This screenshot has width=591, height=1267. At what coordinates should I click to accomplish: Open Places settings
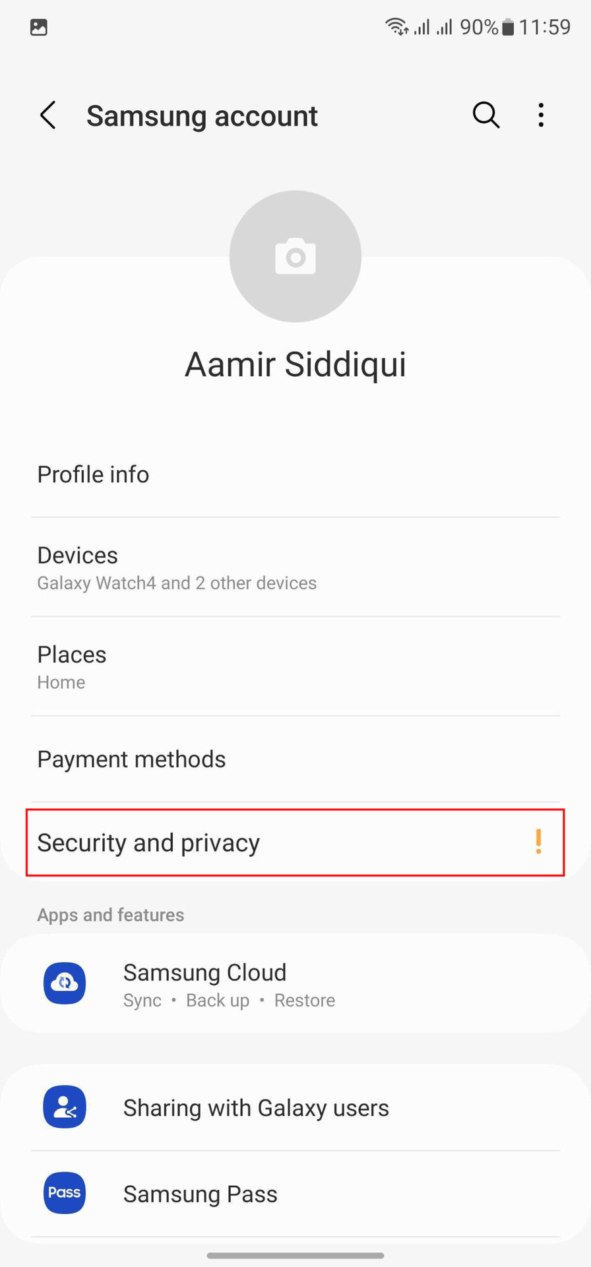(x=72, y=666)
